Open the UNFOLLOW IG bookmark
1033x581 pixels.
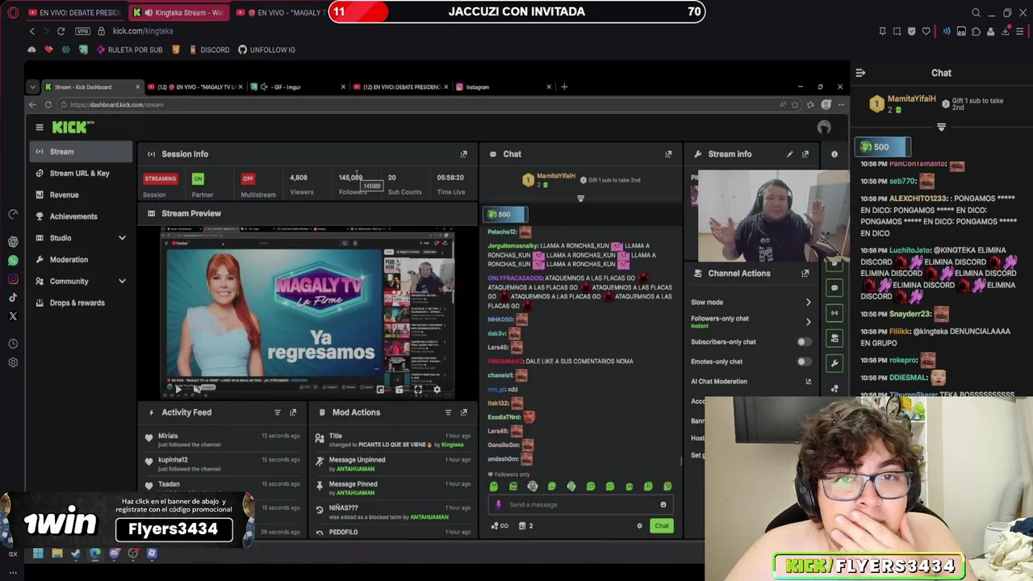point(266,50)
